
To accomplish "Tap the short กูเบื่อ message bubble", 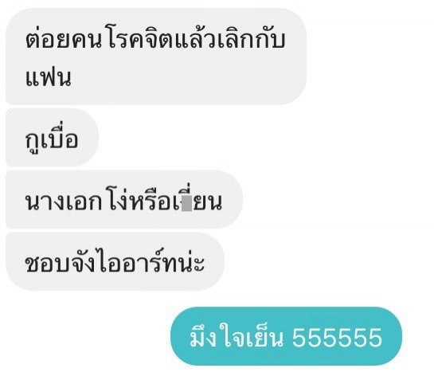I will pyautogui.click(x=52, y=138).
